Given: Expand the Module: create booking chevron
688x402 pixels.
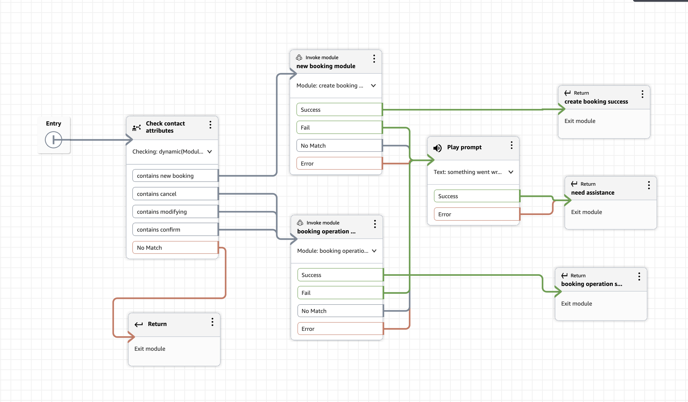Looking at the screenshot, I should [x=373, y=86].
